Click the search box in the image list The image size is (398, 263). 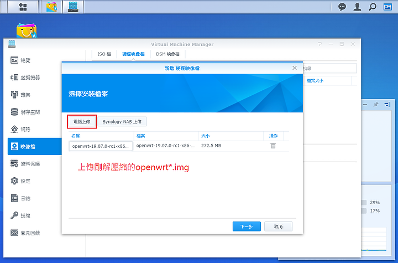click(329, 69)
